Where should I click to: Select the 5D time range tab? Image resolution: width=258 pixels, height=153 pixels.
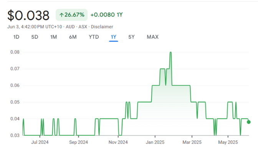tap(35, 37)
